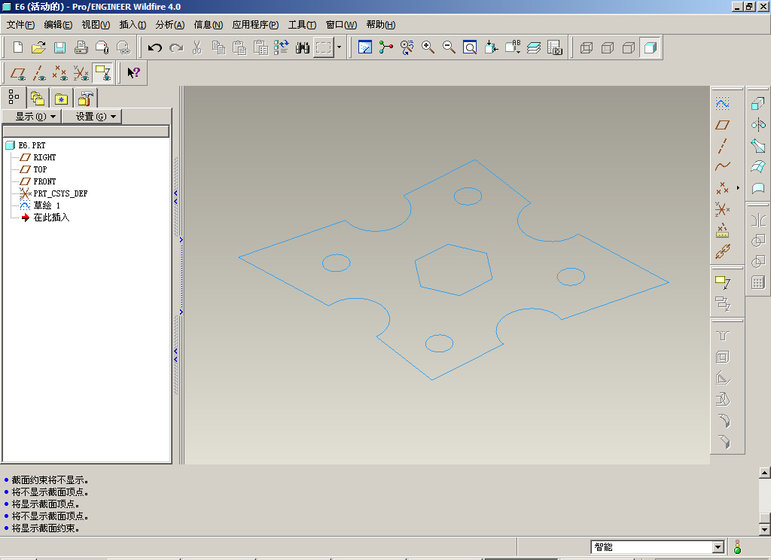Open the selection box dropdown arrow
The width and height of the screenshot is (771, 560).
pyautogui.click(x=340, y=47)
